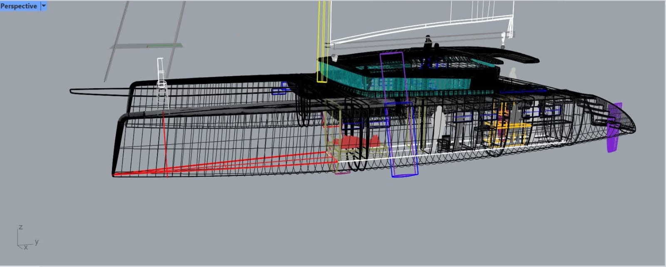Pick the small blue rectangle on foredeck

(x=279, y=90)
